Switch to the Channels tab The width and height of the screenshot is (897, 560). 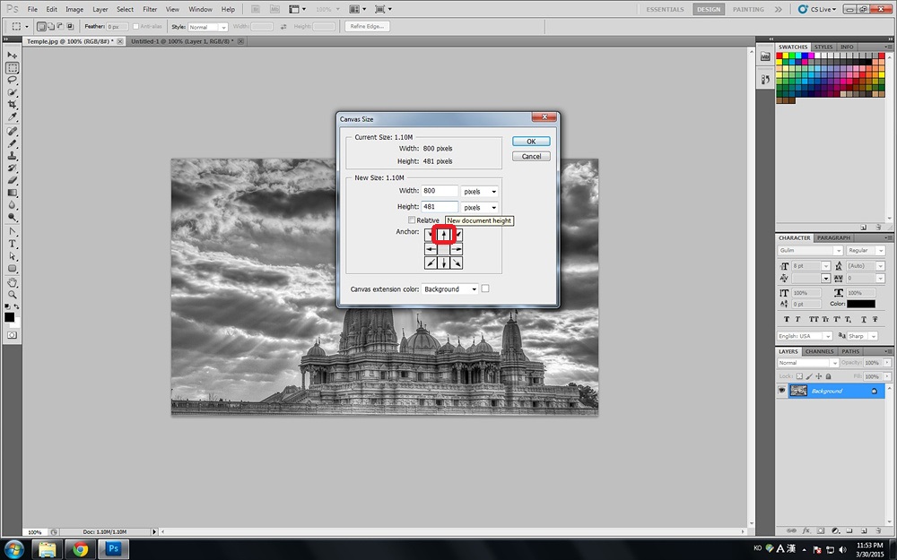pos(819,351)
